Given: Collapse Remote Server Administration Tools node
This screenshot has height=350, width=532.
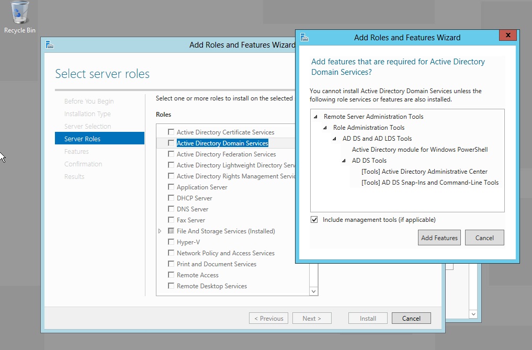Looking at the screenshot, I should 315,117.
